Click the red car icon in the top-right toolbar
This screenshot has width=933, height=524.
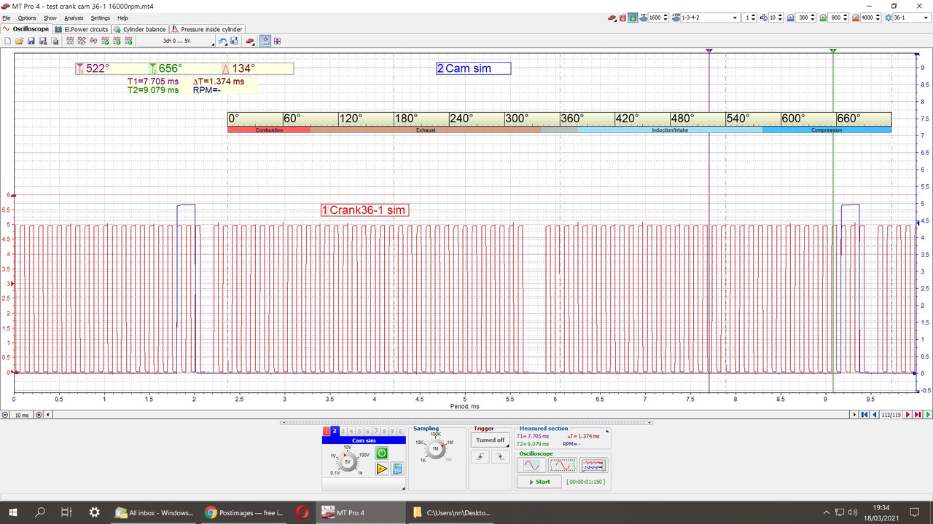tap(611, 17)
